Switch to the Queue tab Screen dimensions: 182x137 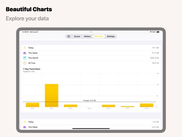(77, 36)
